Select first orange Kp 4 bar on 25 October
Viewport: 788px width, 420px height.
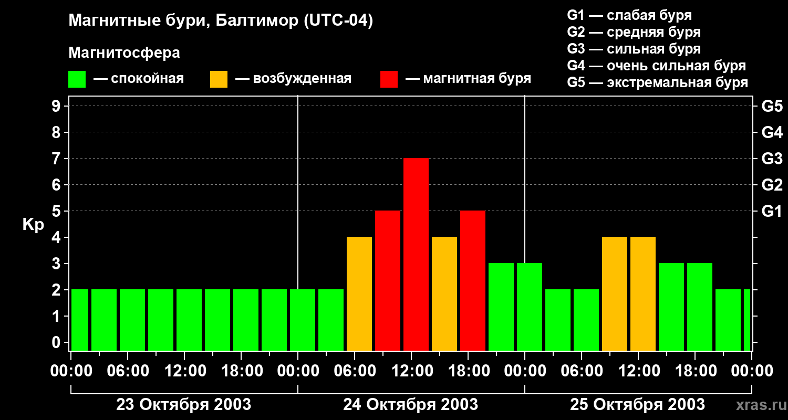click(x=615, y=294)
